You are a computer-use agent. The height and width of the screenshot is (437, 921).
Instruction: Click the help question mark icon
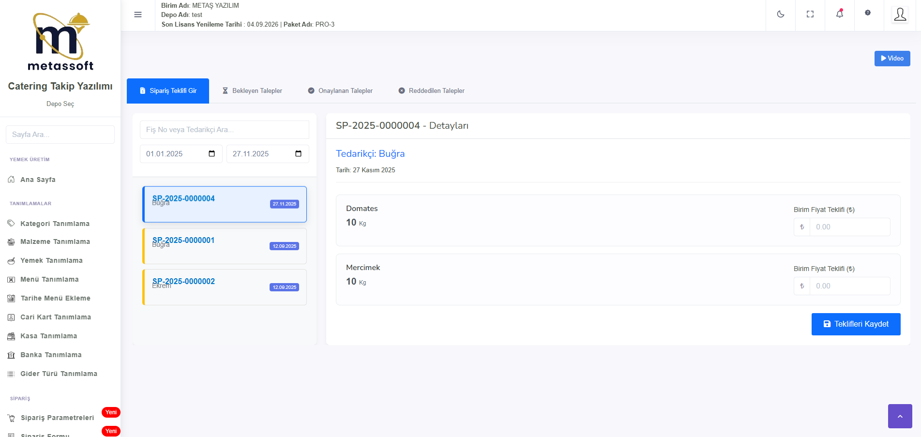pyautogui.click(x=868, y=13)
